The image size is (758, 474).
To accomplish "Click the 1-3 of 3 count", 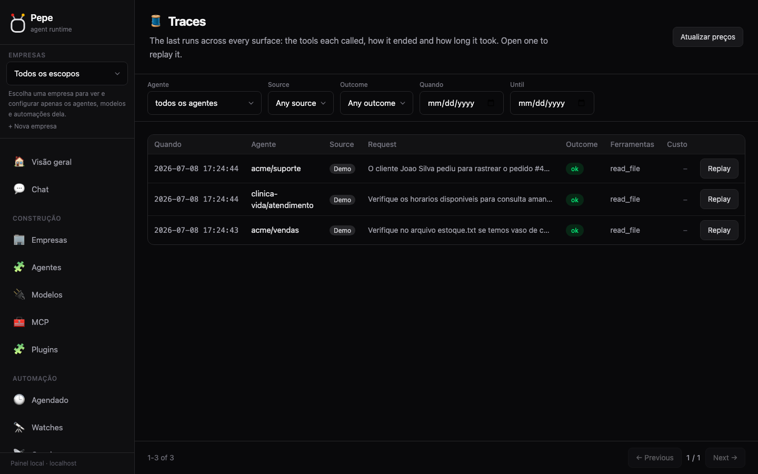I will coord(161,458).
